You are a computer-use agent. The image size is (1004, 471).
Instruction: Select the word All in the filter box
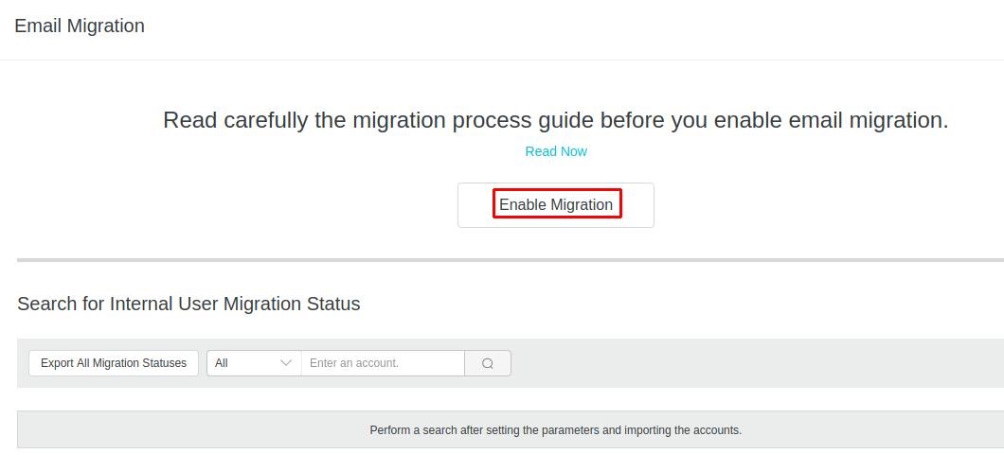click(222, 363)
